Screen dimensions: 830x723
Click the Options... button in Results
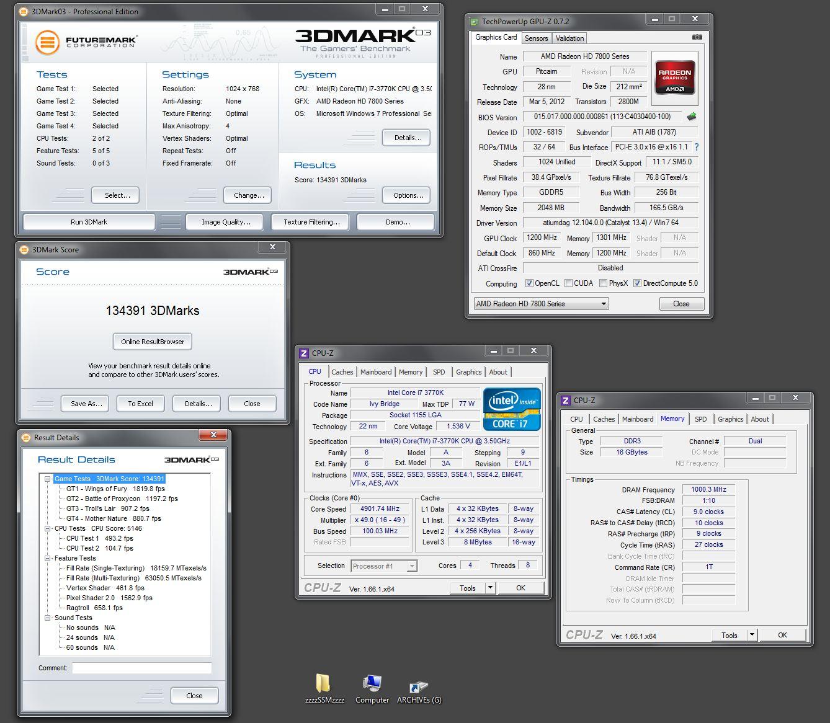[408, 195]
